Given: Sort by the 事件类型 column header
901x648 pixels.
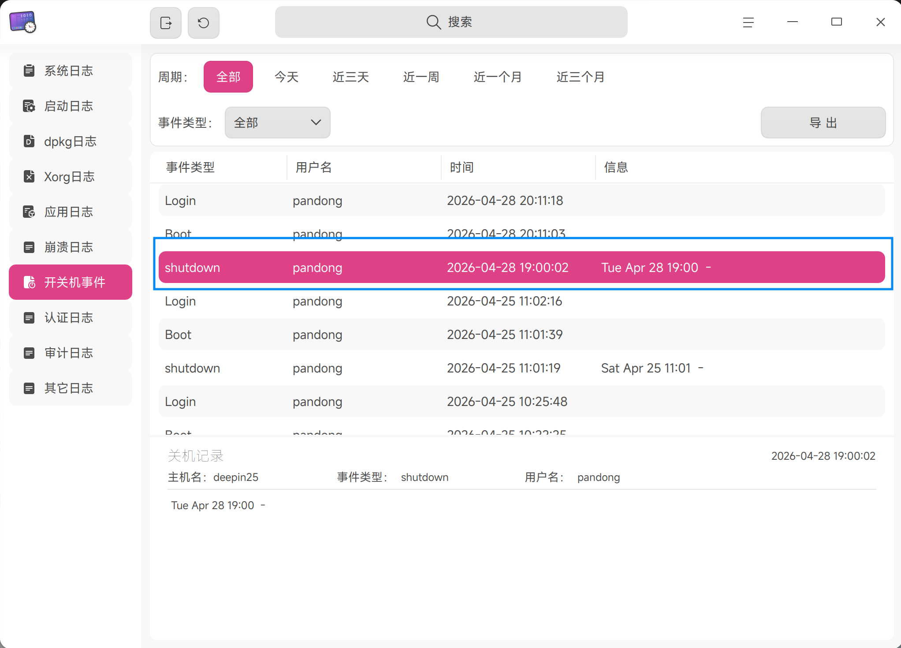Looking at the screenshot, I should (x=190, y=167).
